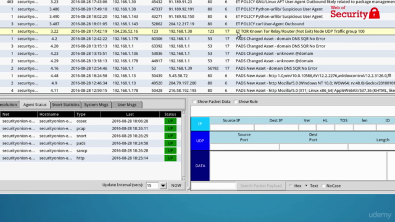Select the pads agent row

tap(91, 143)
